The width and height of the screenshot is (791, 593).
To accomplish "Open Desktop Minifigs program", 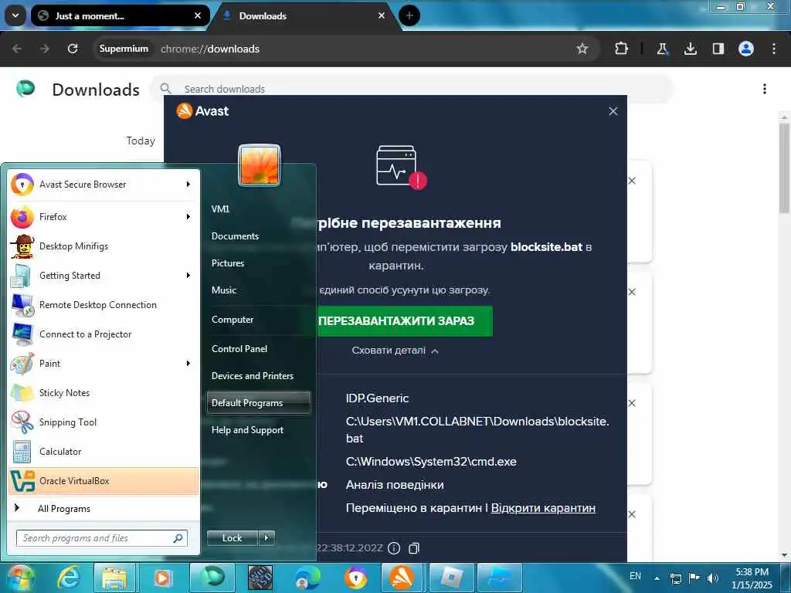I will point(104,246).
